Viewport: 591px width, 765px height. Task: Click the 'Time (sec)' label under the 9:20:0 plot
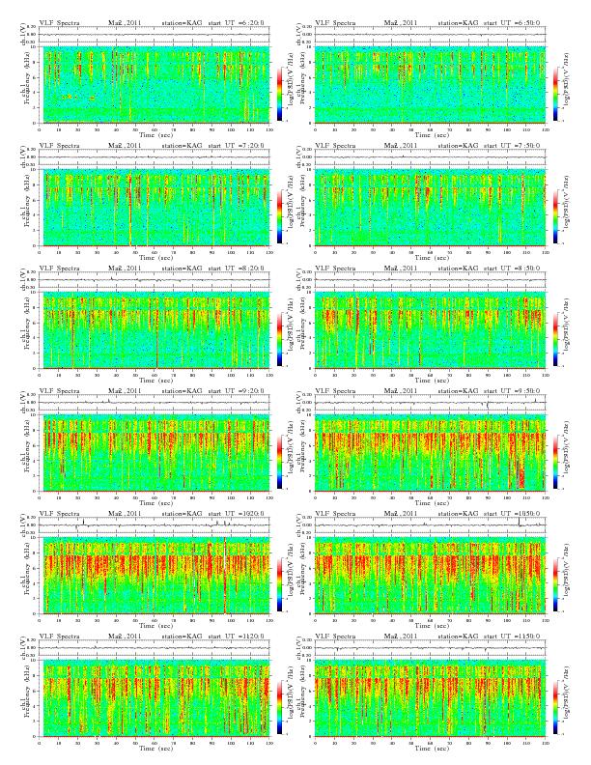(x=155, y=503)
